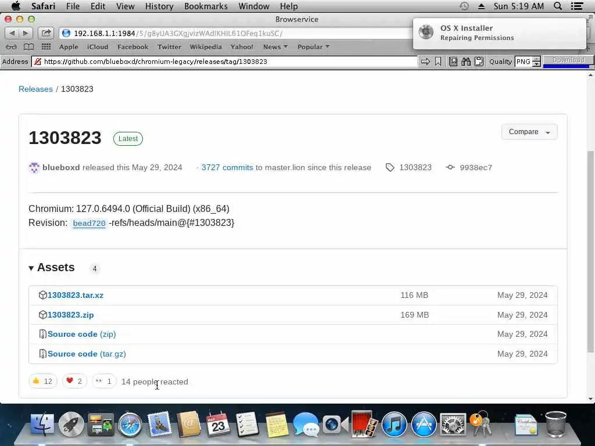The width and height of the screenshot is (595, 446).
Task: Open System Preferences in the Dock
Action: [x=453, y=424]
